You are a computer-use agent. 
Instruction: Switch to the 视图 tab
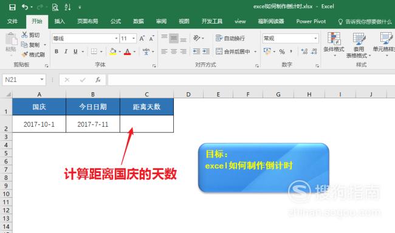[x=184, y=21]
